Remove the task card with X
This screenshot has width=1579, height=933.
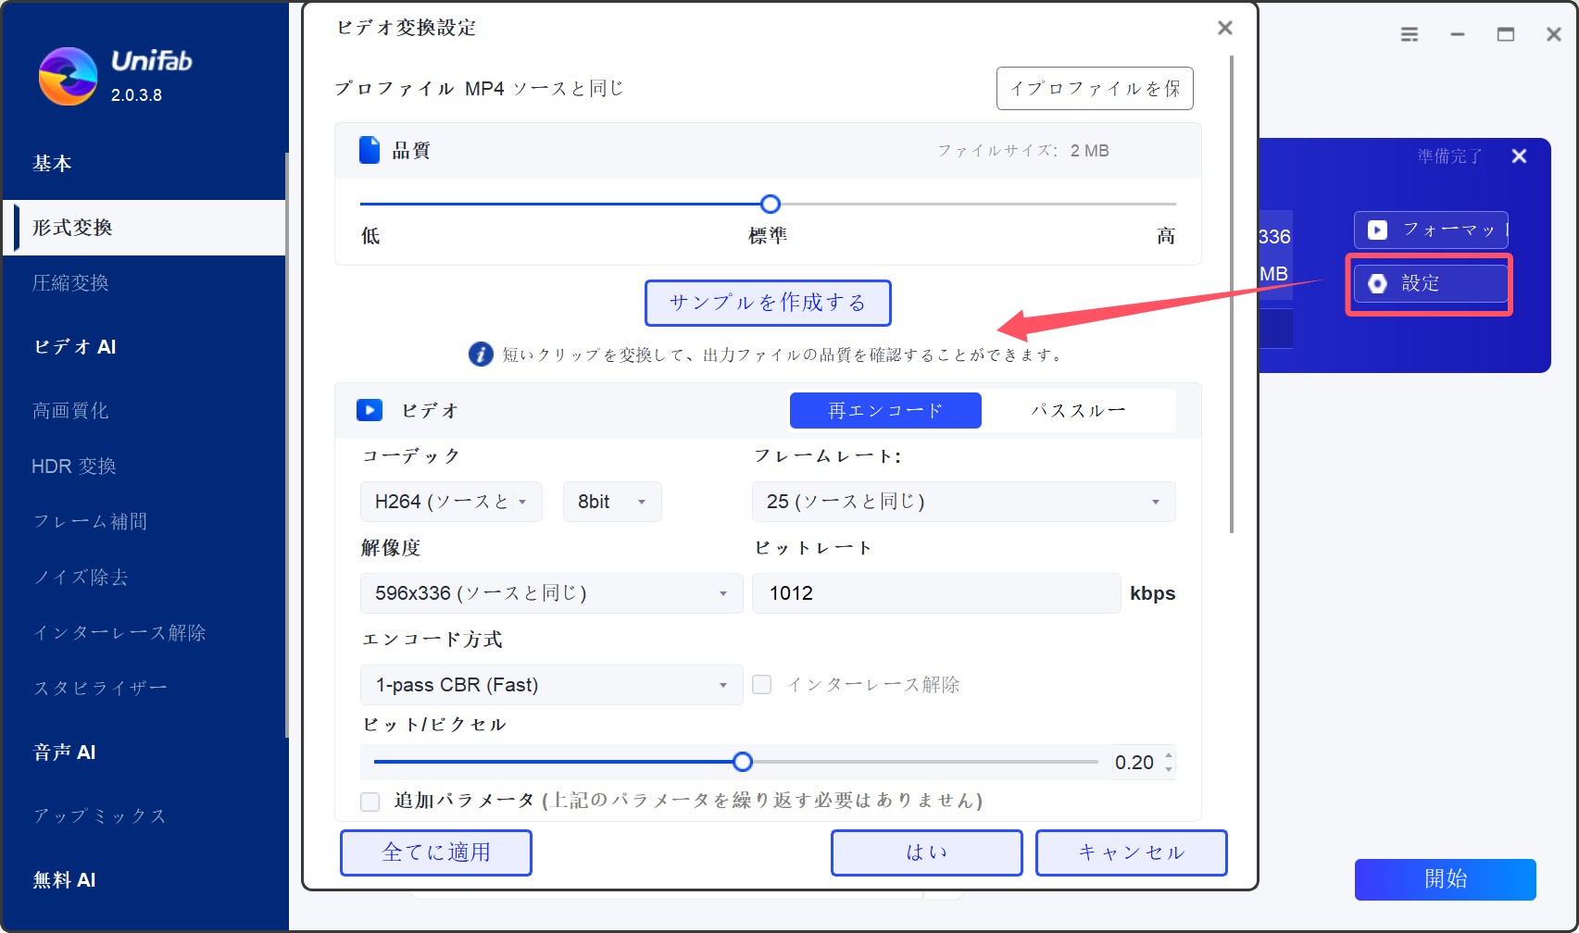coord(1519,156)
